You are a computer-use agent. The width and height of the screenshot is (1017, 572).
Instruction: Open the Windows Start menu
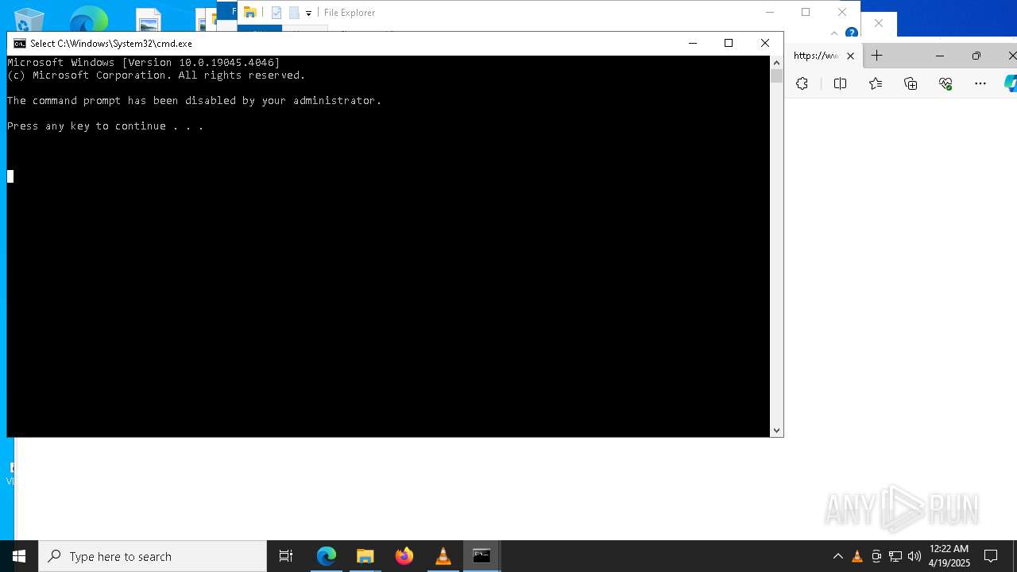click(19, 556)
